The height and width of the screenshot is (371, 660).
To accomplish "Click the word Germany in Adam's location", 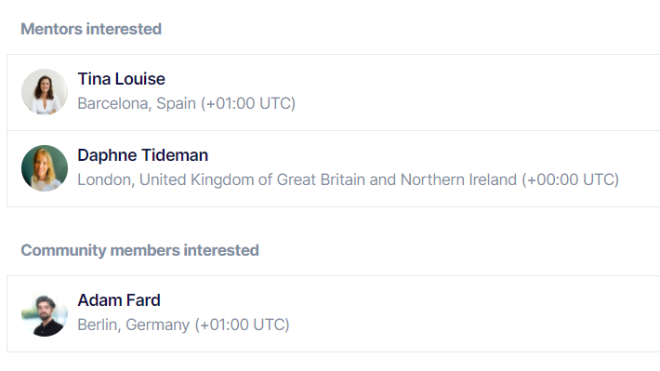I will 157,325.
